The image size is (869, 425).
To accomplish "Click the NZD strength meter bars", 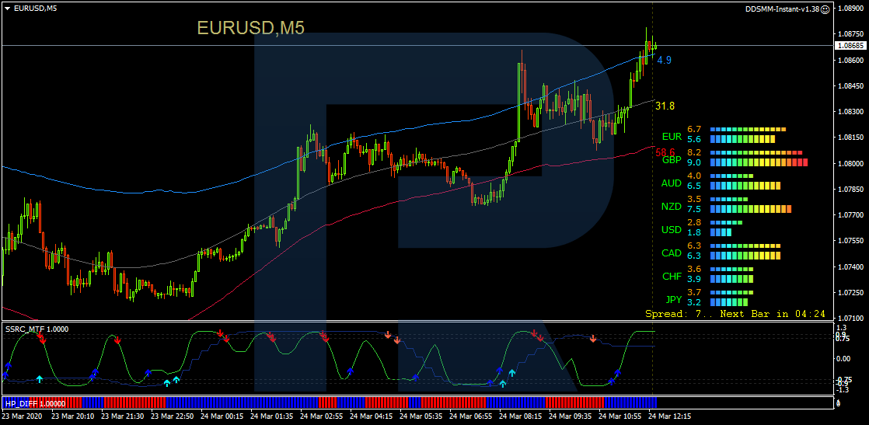I will pos(750,209).
